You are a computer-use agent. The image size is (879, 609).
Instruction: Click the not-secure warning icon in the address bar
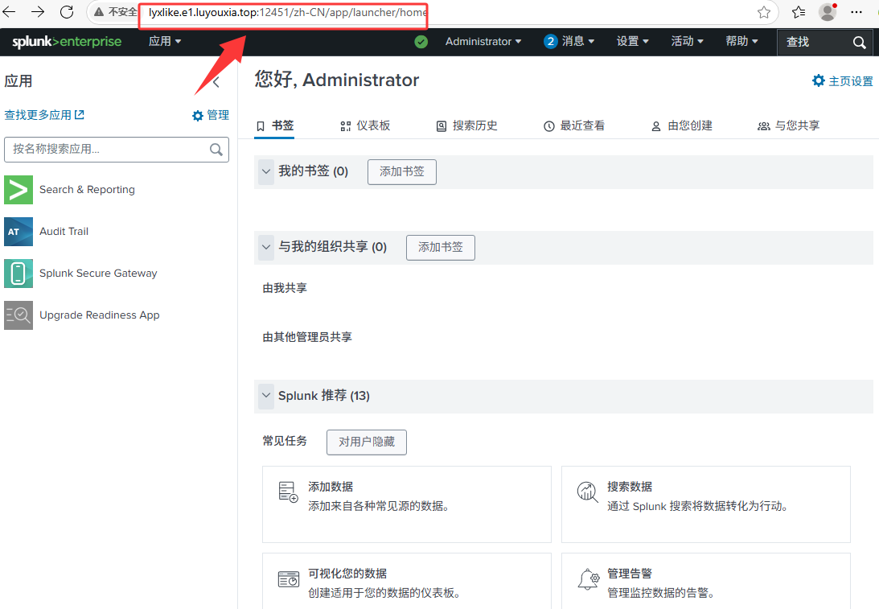[x=99, y=12]
